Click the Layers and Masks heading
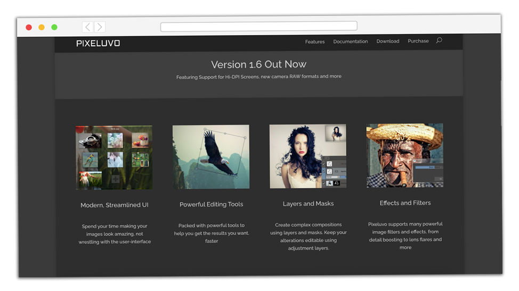 (x=308, y=204)
